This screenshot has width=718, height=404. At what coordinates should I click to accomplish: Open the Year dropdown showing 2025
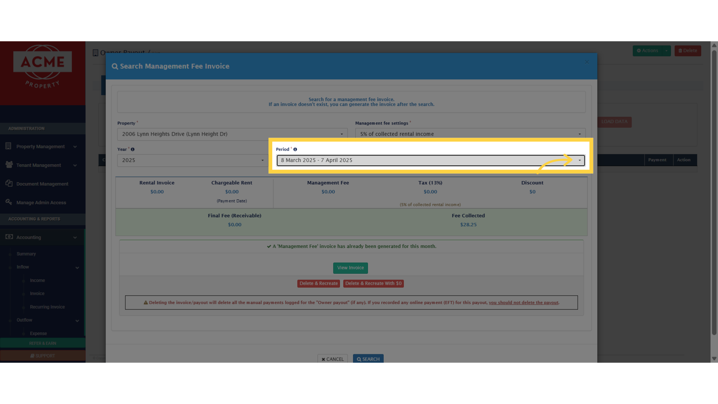(192, 160)
